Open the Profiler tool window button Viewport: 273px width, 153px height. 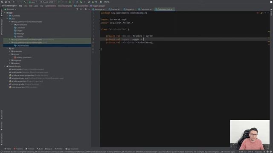click(x=58, y=149)
